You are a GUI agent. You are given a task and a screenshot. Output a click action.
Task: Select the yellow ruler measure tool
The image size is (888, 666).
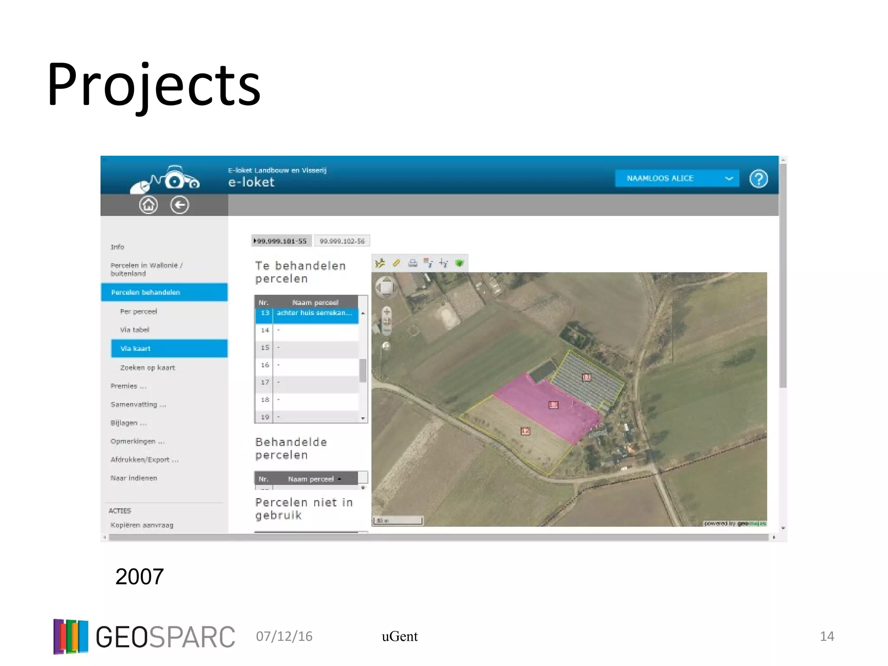(x=396, y=263)
